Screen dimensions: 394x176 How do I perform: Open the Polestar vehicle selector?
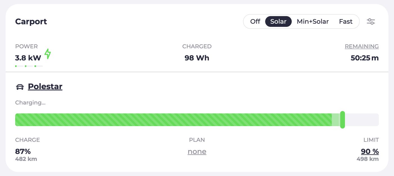coord(45,87)
